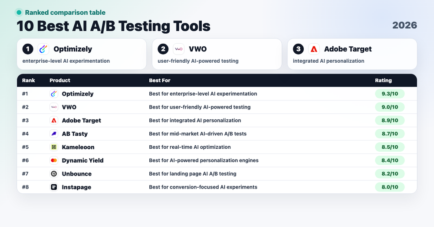
Task: Click 'Best for conversion-focused AI experiments' cell
Action: coord(203,187)
